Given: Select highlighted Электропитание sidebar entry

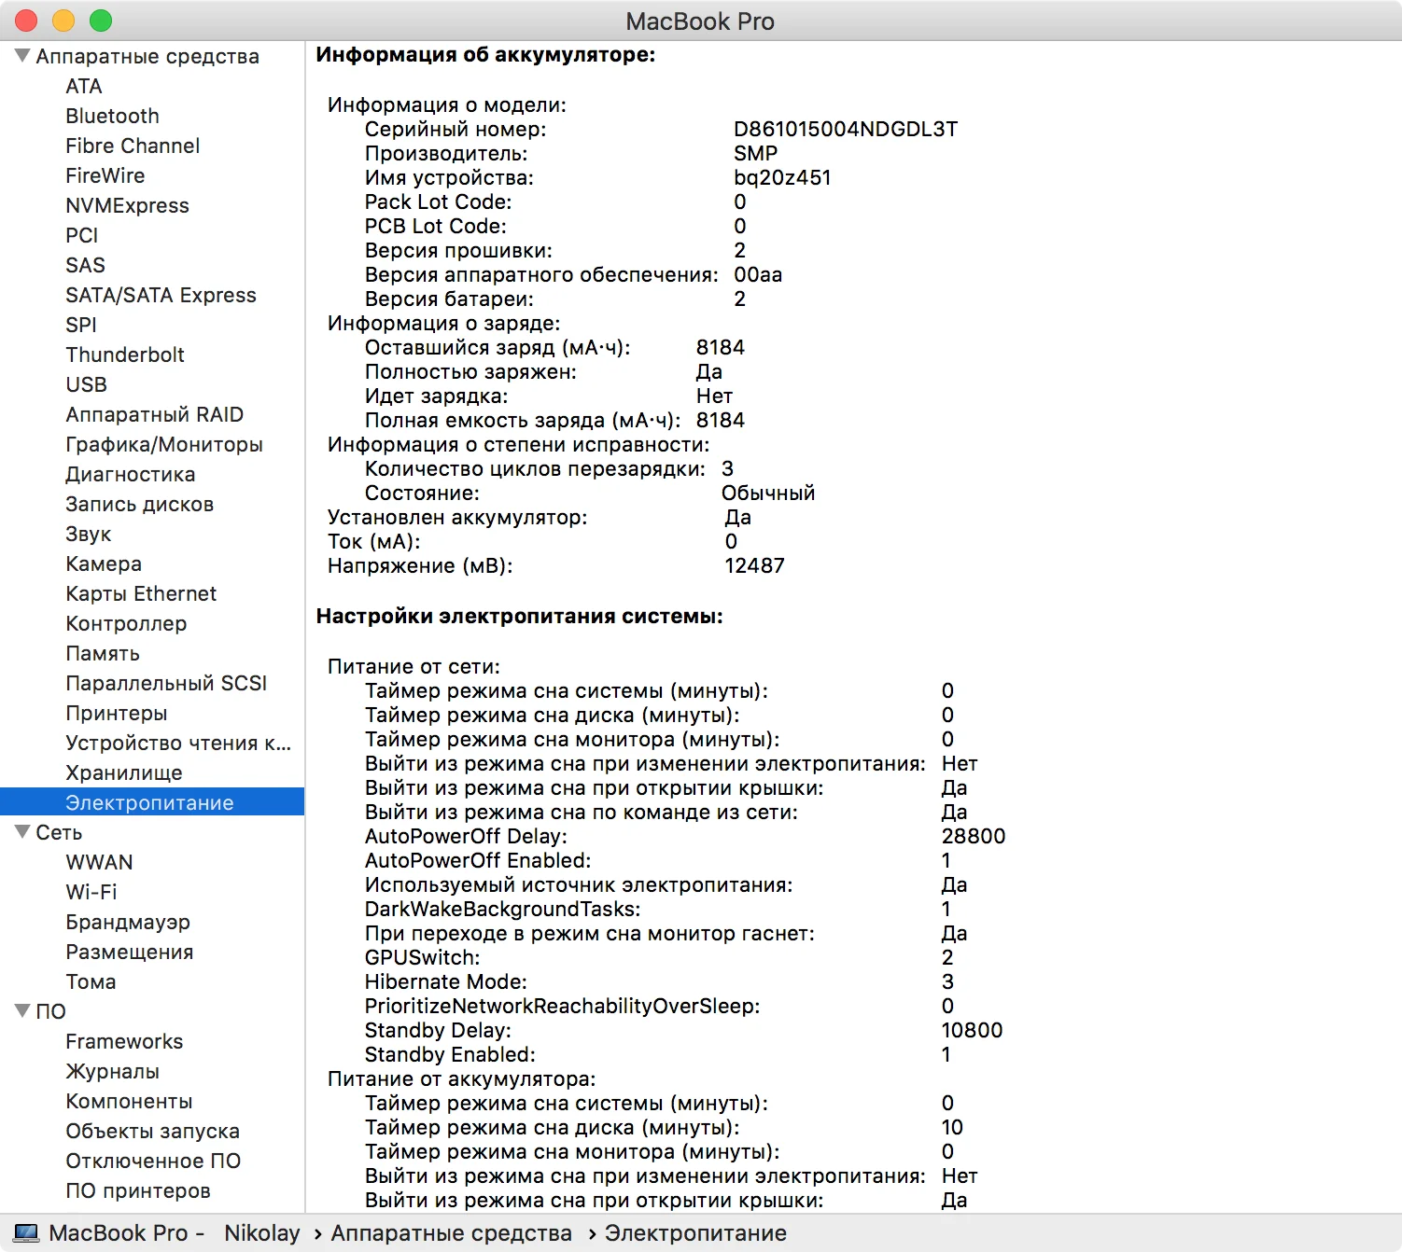Looking at the screenshot, I should pyautogui.click(x=152, y=802).
